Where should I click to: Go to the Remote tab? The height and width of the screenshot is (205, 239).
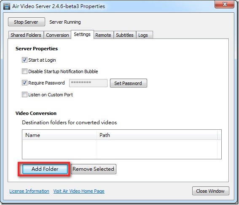click(103, 35)
